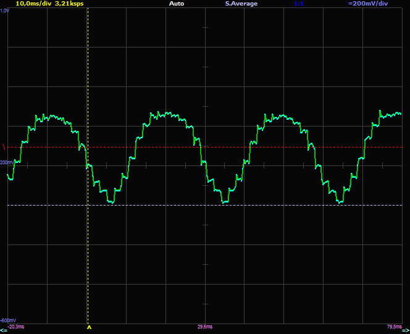
Task: Toggle the 1:1 probe attenuation label
Action: [x=299, y=4]
